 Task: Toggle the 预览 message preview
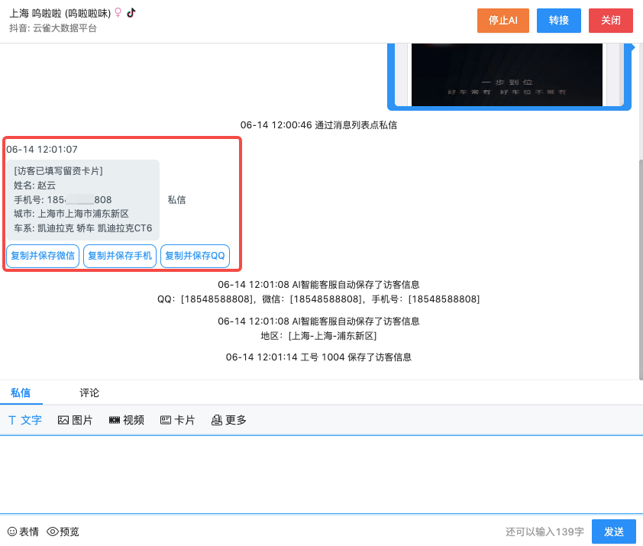(x=62, y=531)
